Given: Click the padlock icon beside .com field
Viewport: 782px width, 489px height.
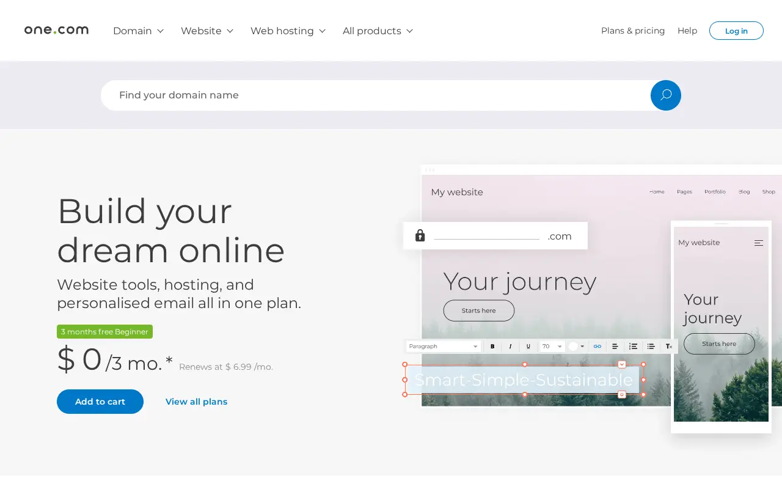Looking at the screenshot, I should [420, 235].
